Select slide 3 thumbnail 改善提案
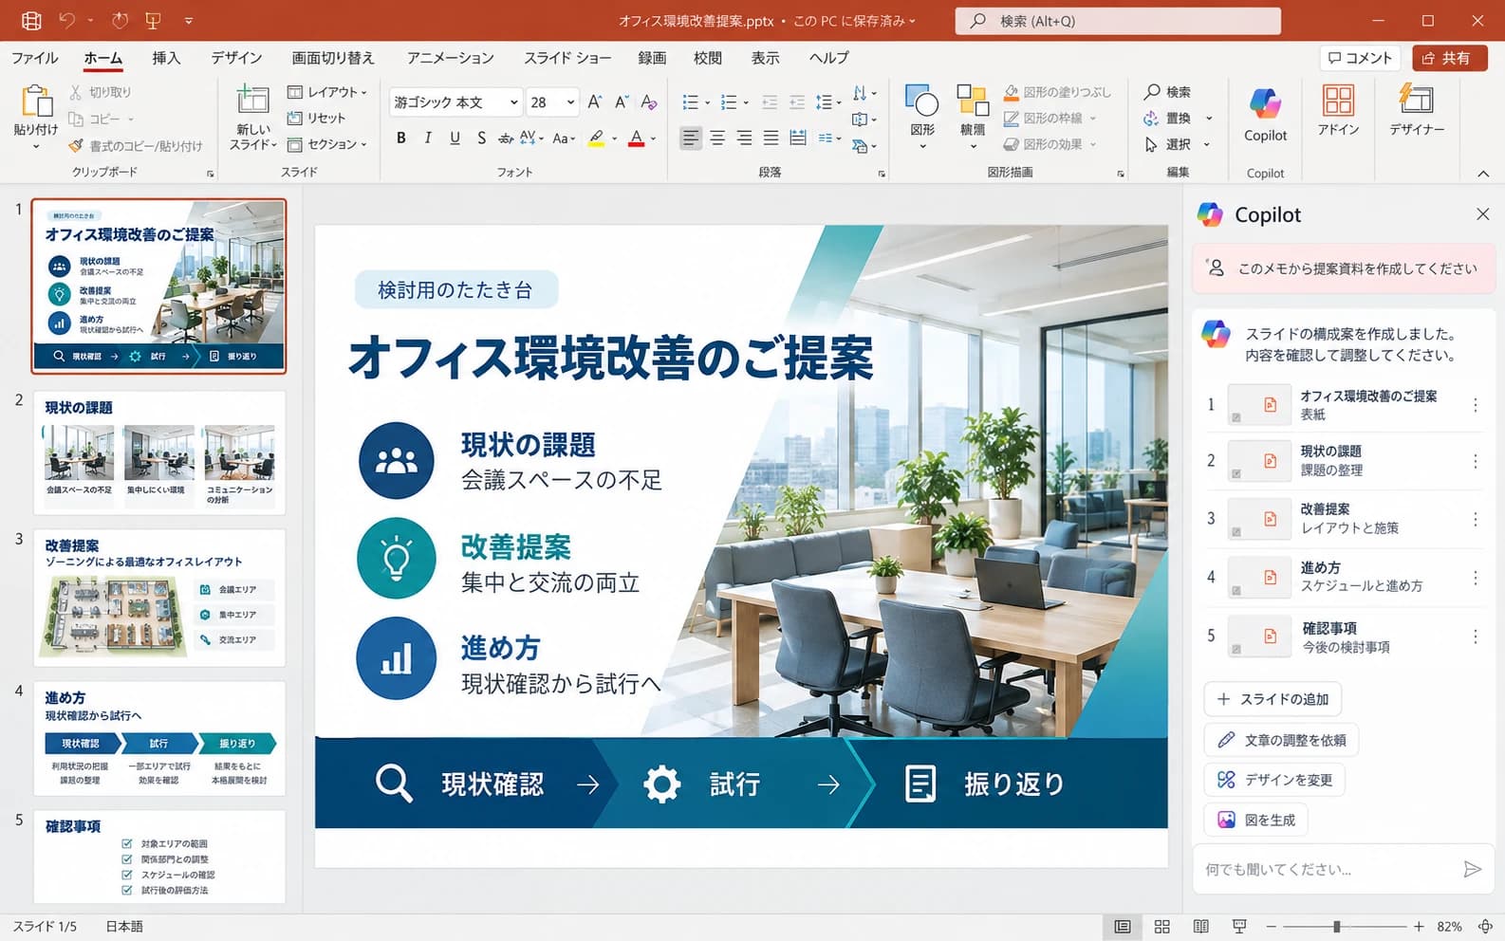 point(159,599)
